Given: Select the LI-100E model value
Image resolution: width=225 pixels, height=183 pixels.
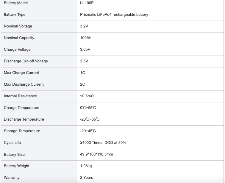Looking at the screenshot, I should tap(87, 3).
